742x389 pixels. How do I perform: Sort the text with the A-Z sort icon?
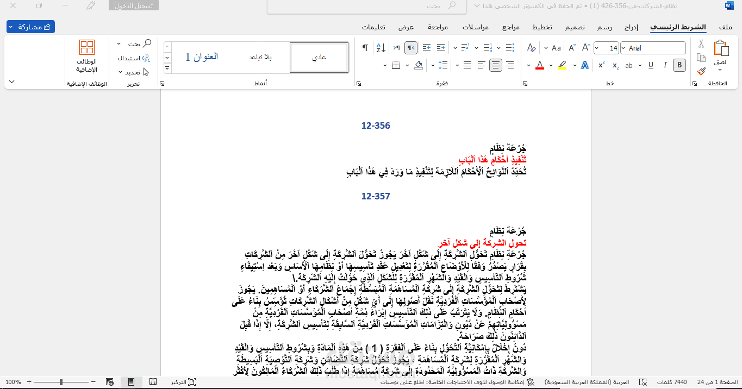click(x=381, y=48)
